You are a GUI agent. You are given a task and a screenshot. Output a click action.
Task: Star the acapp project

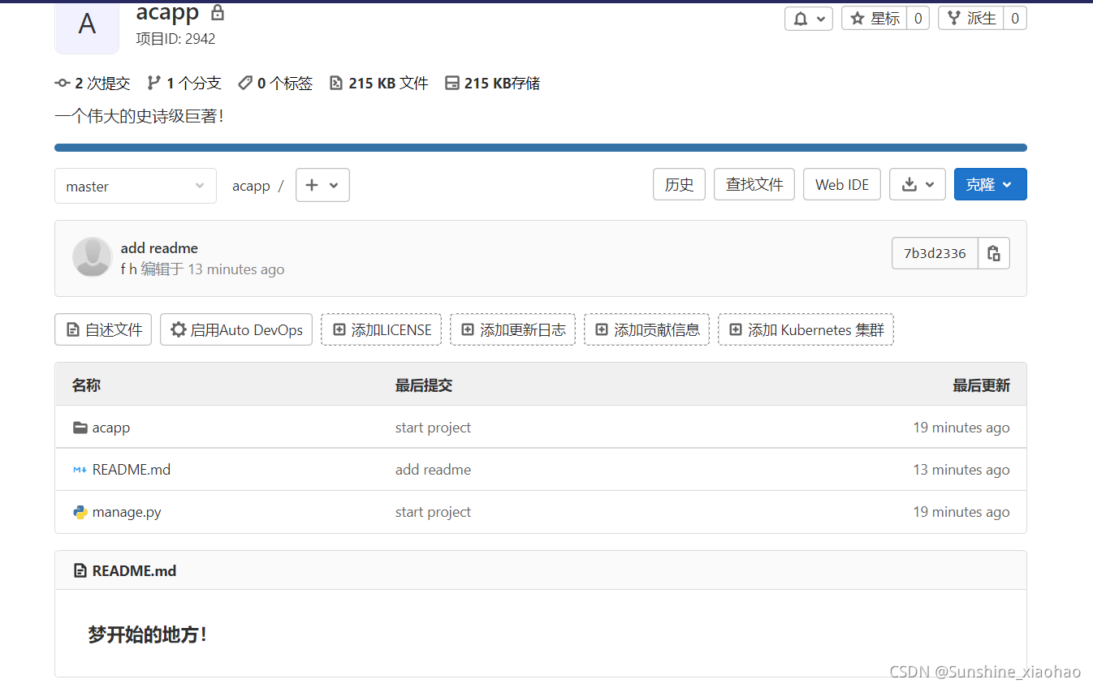tap(874, 19)
